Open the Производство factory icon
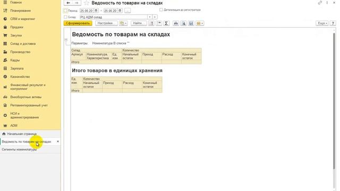Viewport: 340px width, 191px height. 5,52
